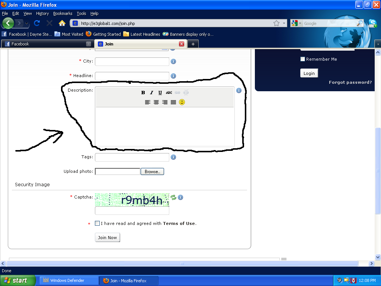Click the Join Now button
Viewport: 381px width, 286px height.
point(108,238)
